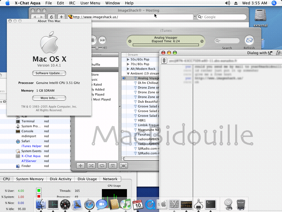Switch to Disk Usage tab
Viewport: 282px width, 212px height.
pos(87,179)
